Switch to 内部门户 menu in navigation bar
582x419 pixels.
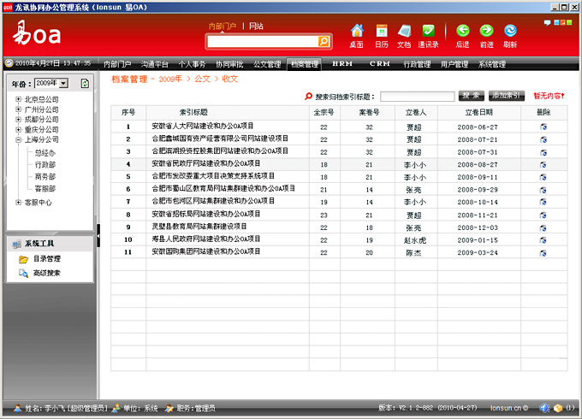117,64
